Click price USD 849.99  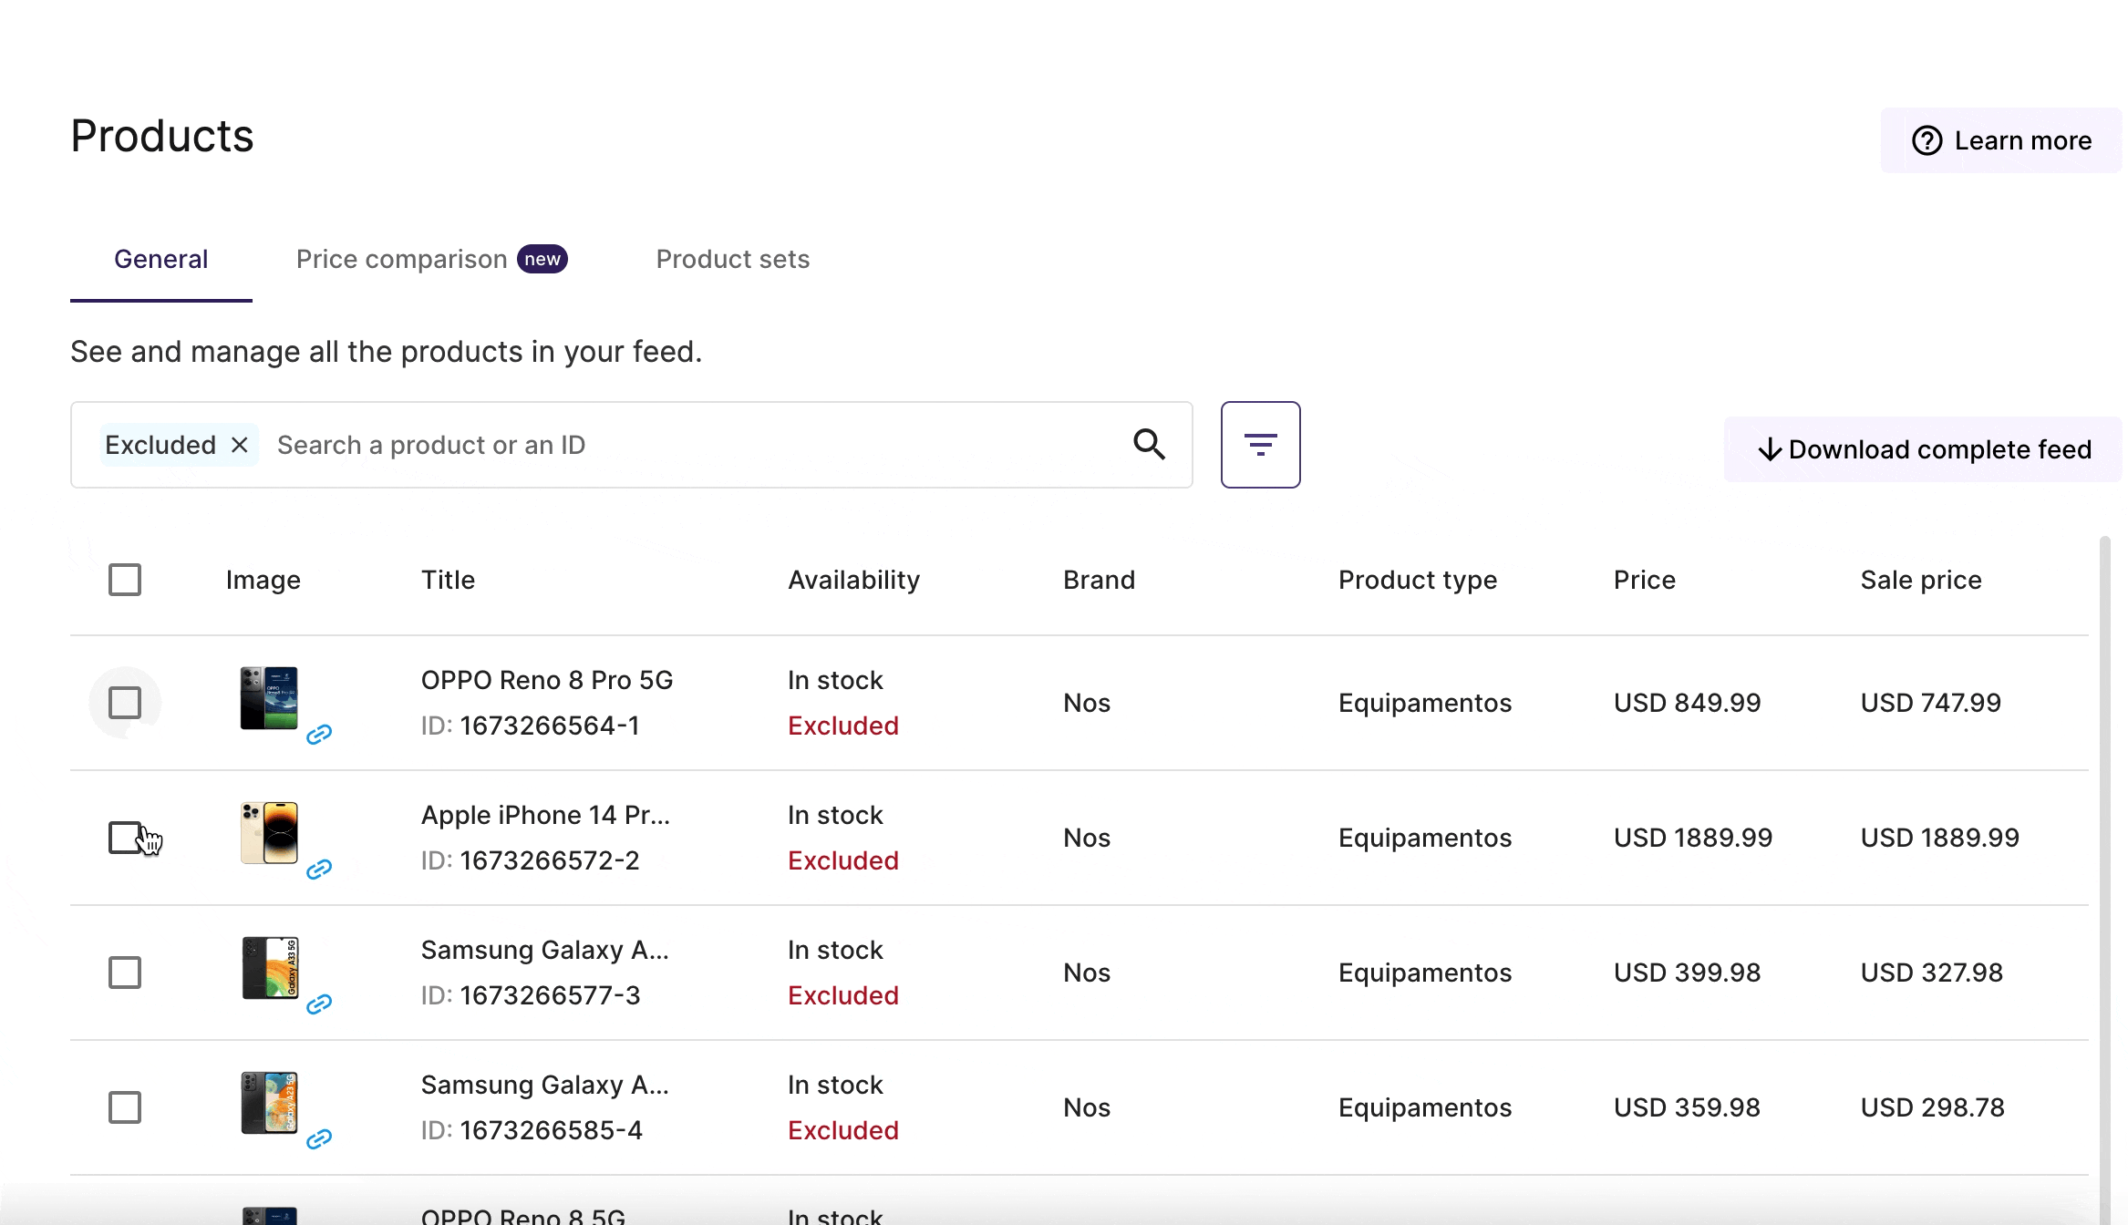(1687, 703)
